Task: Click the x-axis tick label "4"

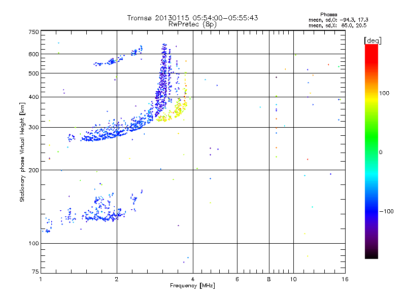Action: pos(193,279)
